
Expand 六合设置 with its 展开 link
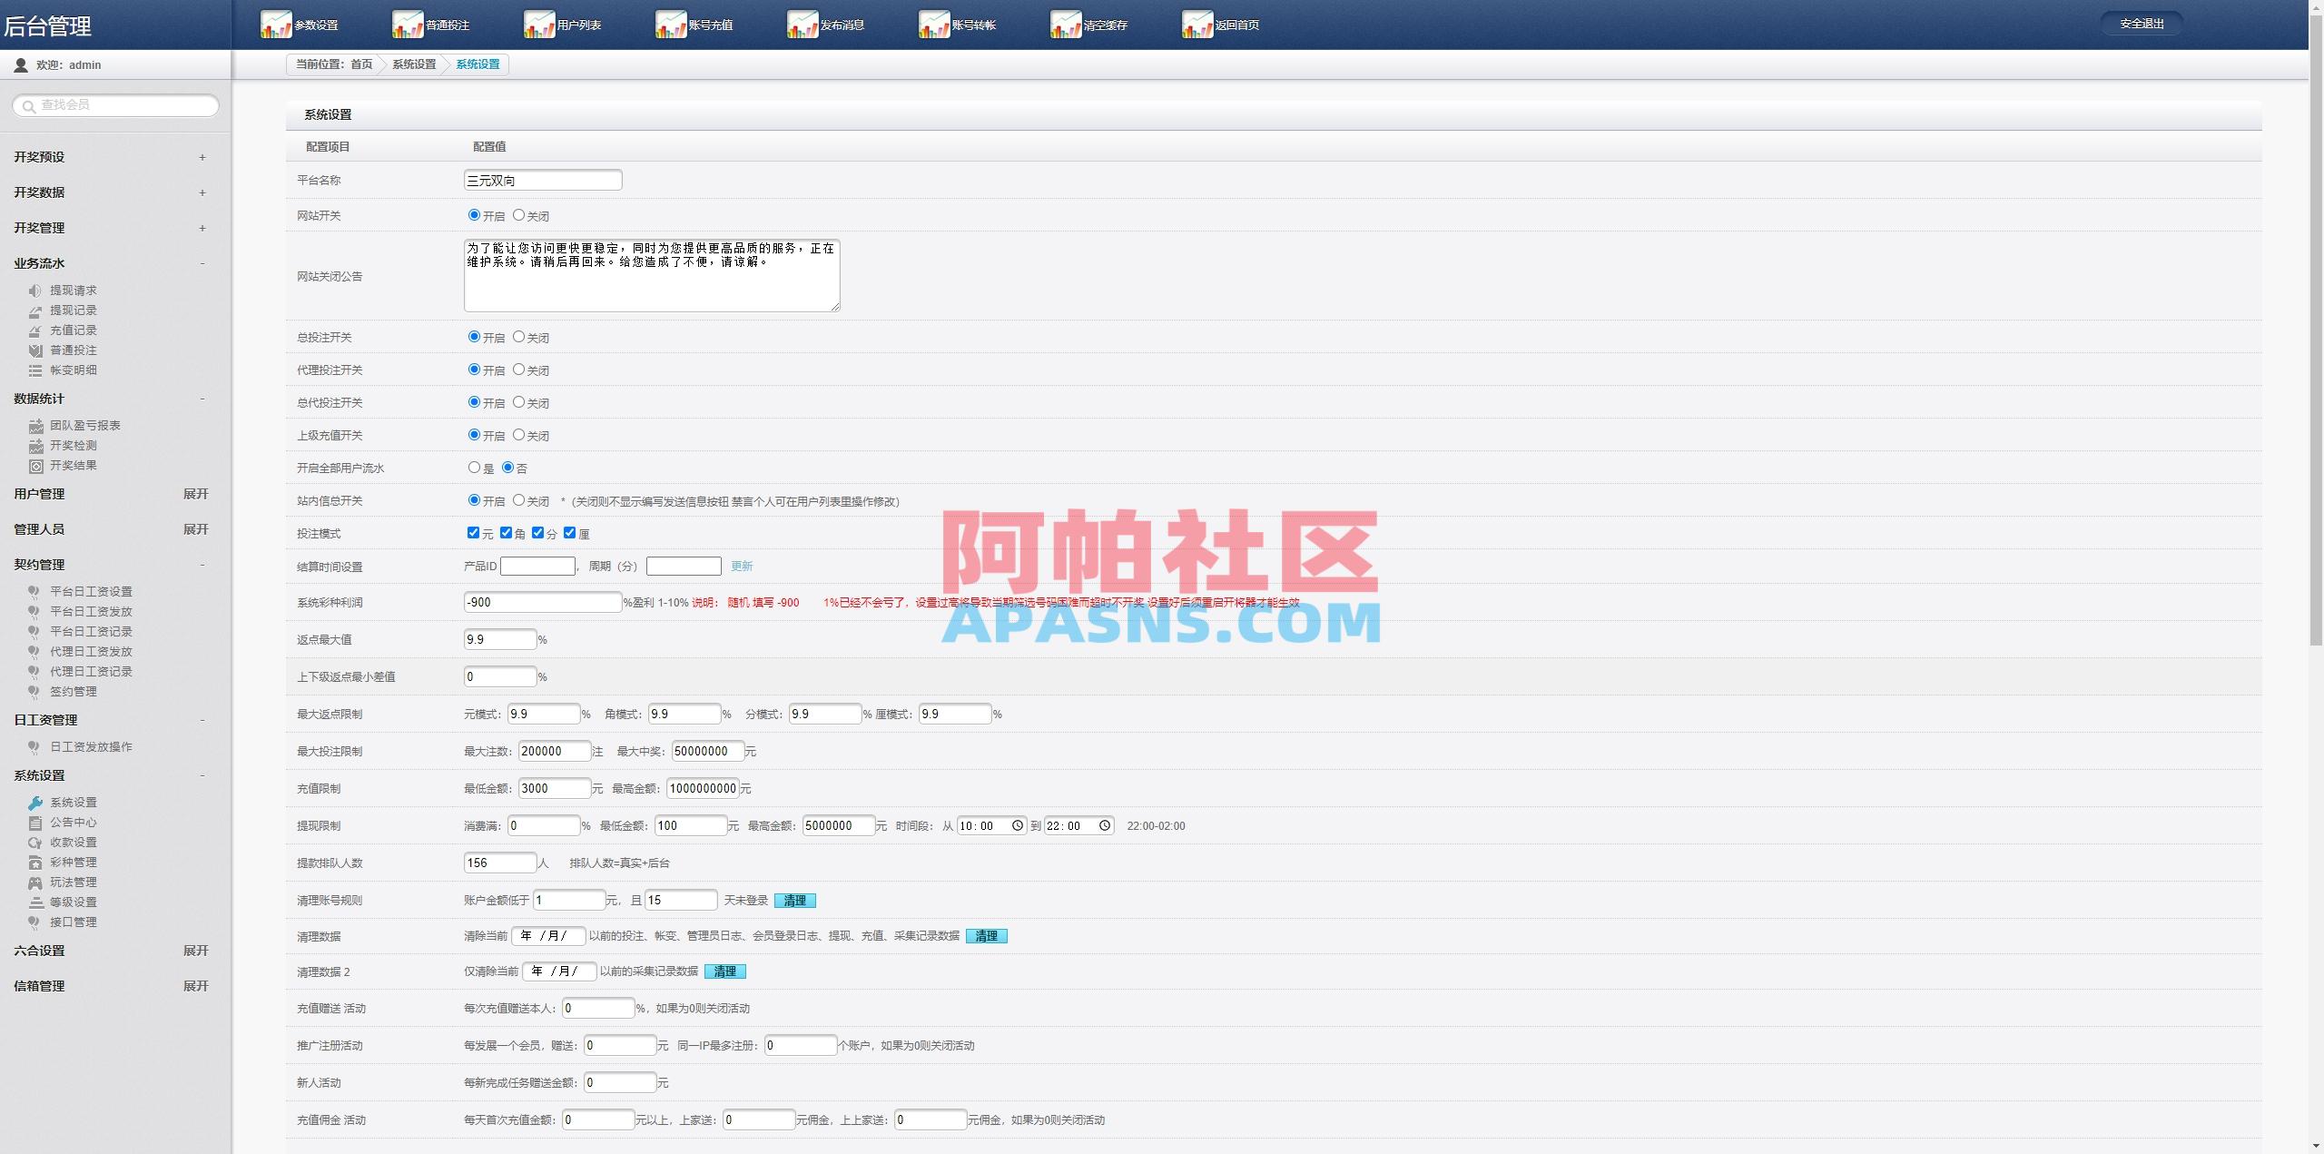tap(195, 951)
